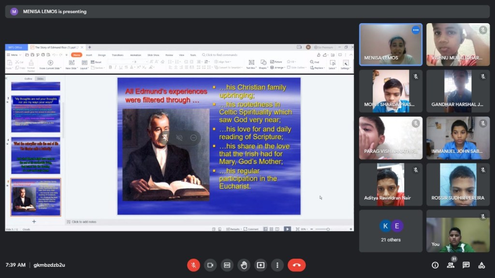The height and width of the screenshot is (278, 495).
Task: Raise your hand in the meeting
Action: (x=244, y=265)
